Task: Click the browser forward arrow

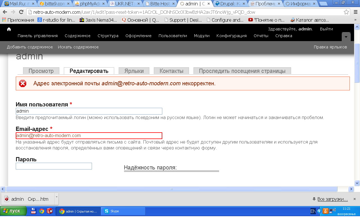Action: (13, 12)
